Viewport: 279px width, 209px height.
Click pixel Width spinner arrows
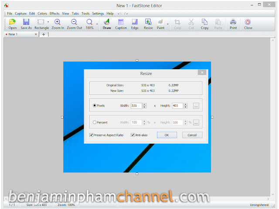tap(144, 106)
